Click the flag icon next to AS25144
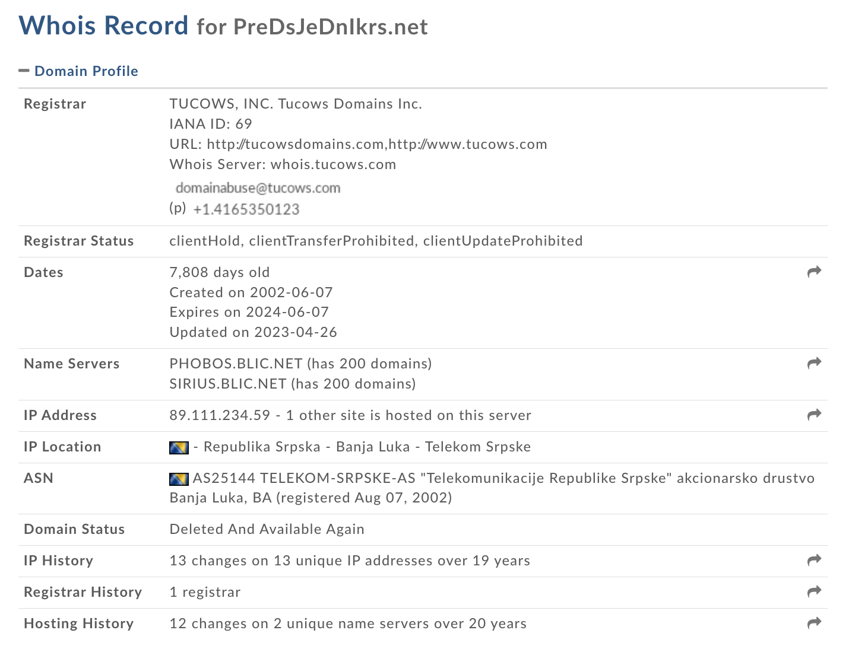The image size is (849, 649). tap(179, 479)
